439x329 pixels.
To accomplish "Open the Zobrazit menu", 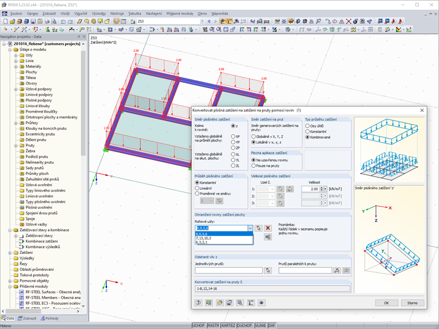I will pyautogui.click(x=49, y=13).
